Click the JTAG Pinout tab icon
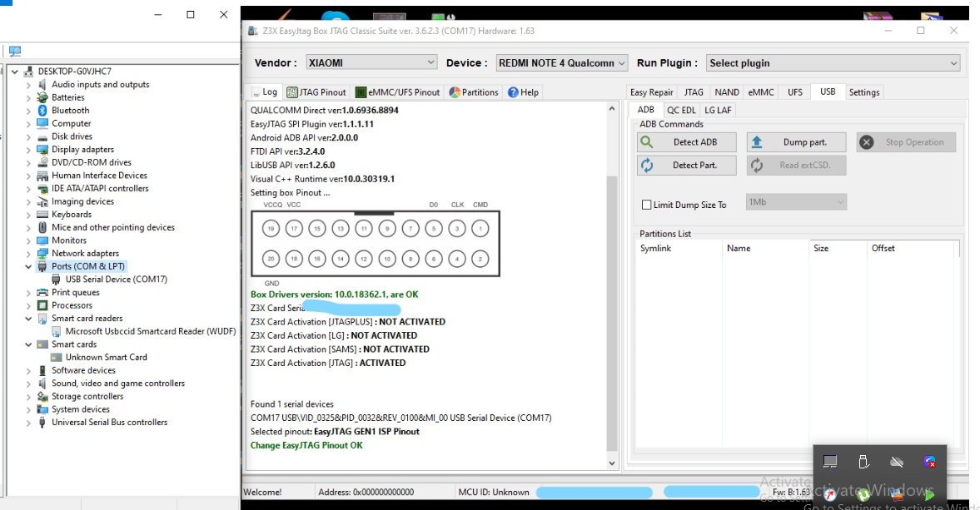This screenshot has width=980, height=510. 291,92
